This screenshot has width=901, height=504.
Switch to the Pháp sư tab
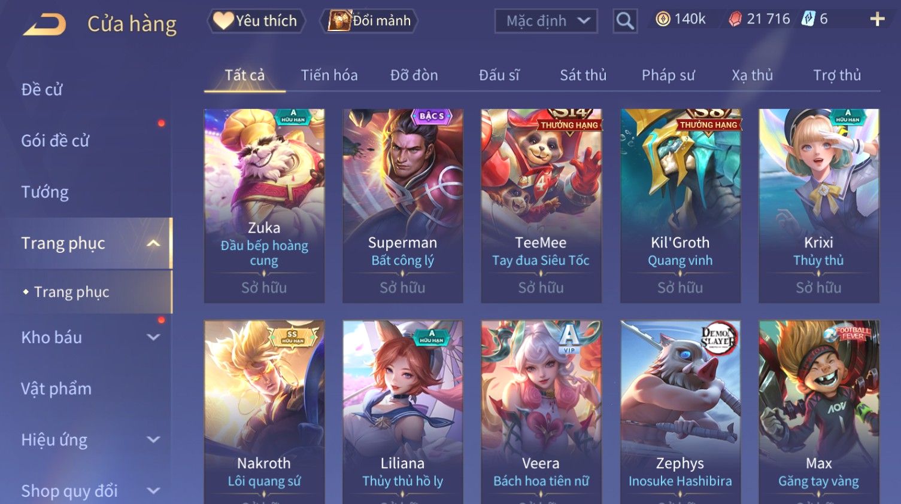[668, 75]
